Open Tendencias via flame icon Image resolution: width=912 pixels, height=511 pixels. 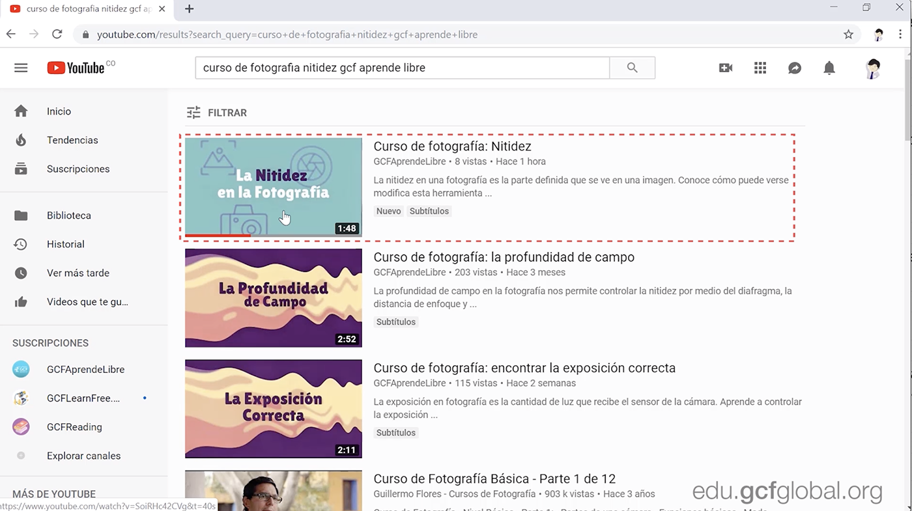[x=21, y=140]
